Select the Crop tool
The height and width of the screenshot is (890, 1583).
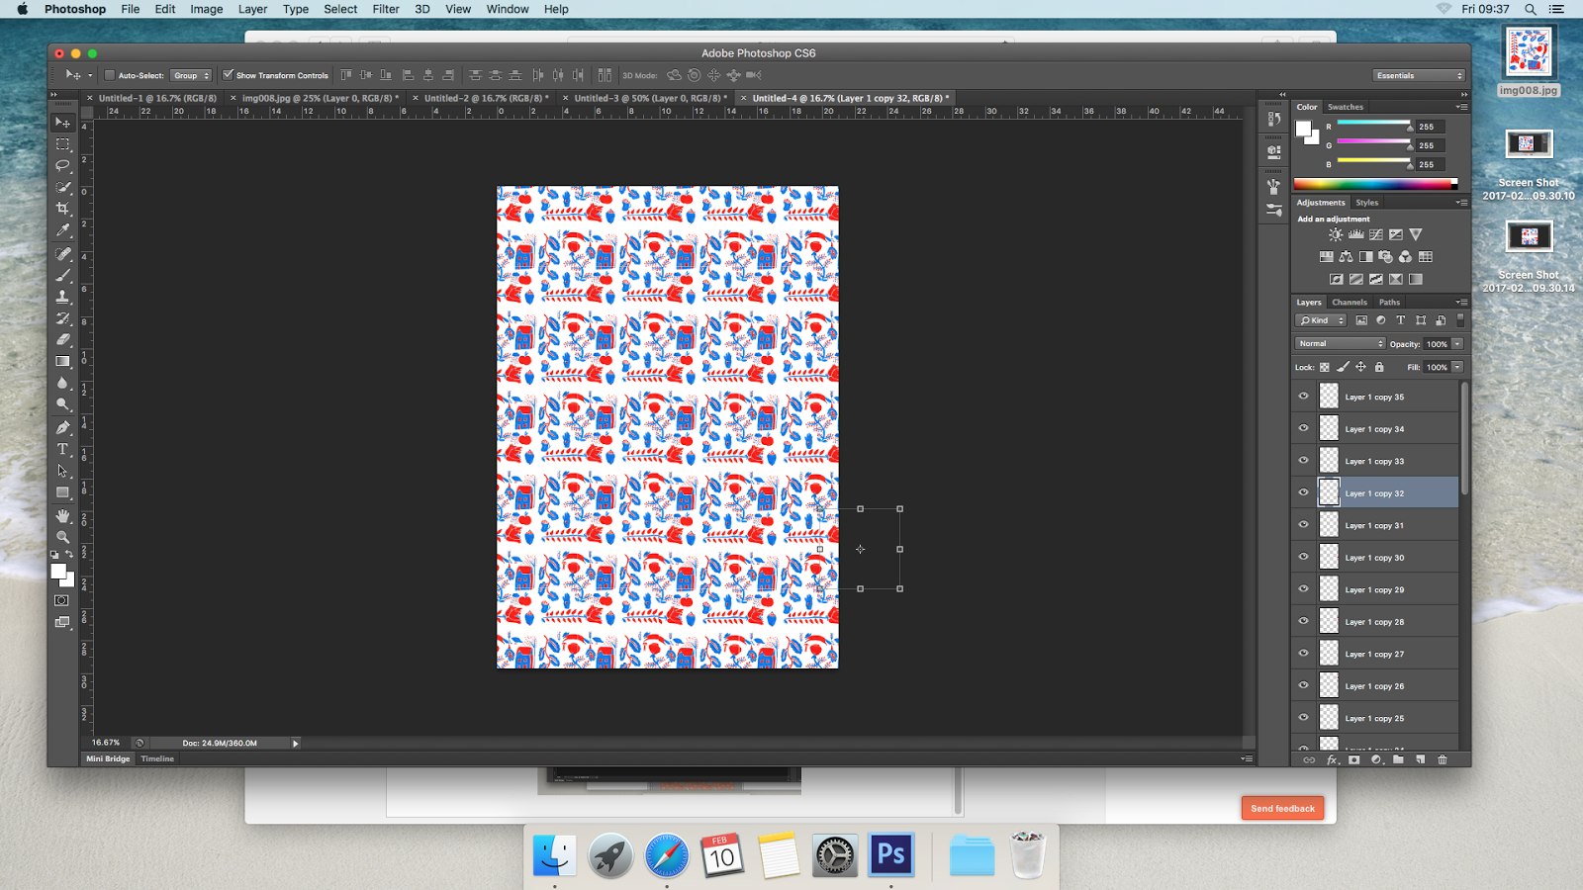(62, 209)
